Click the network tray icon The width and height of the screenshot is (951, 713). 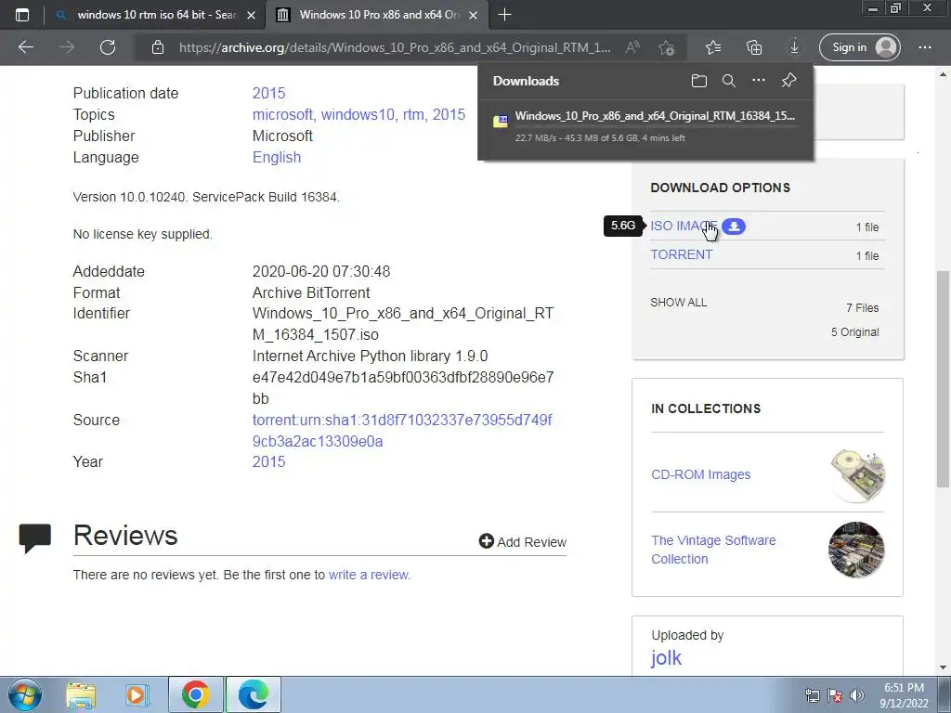tap(812, 695)
